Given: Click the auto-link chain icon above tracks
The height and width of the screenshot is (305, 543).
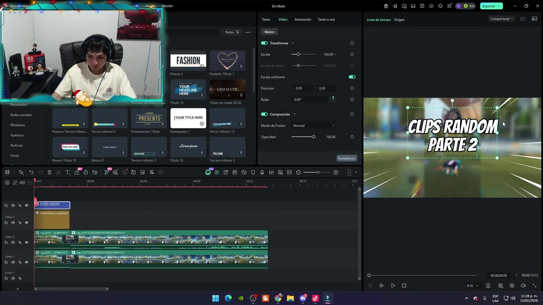Looking at the screenshot, I should pyautogui.click(x=15, y=183).
